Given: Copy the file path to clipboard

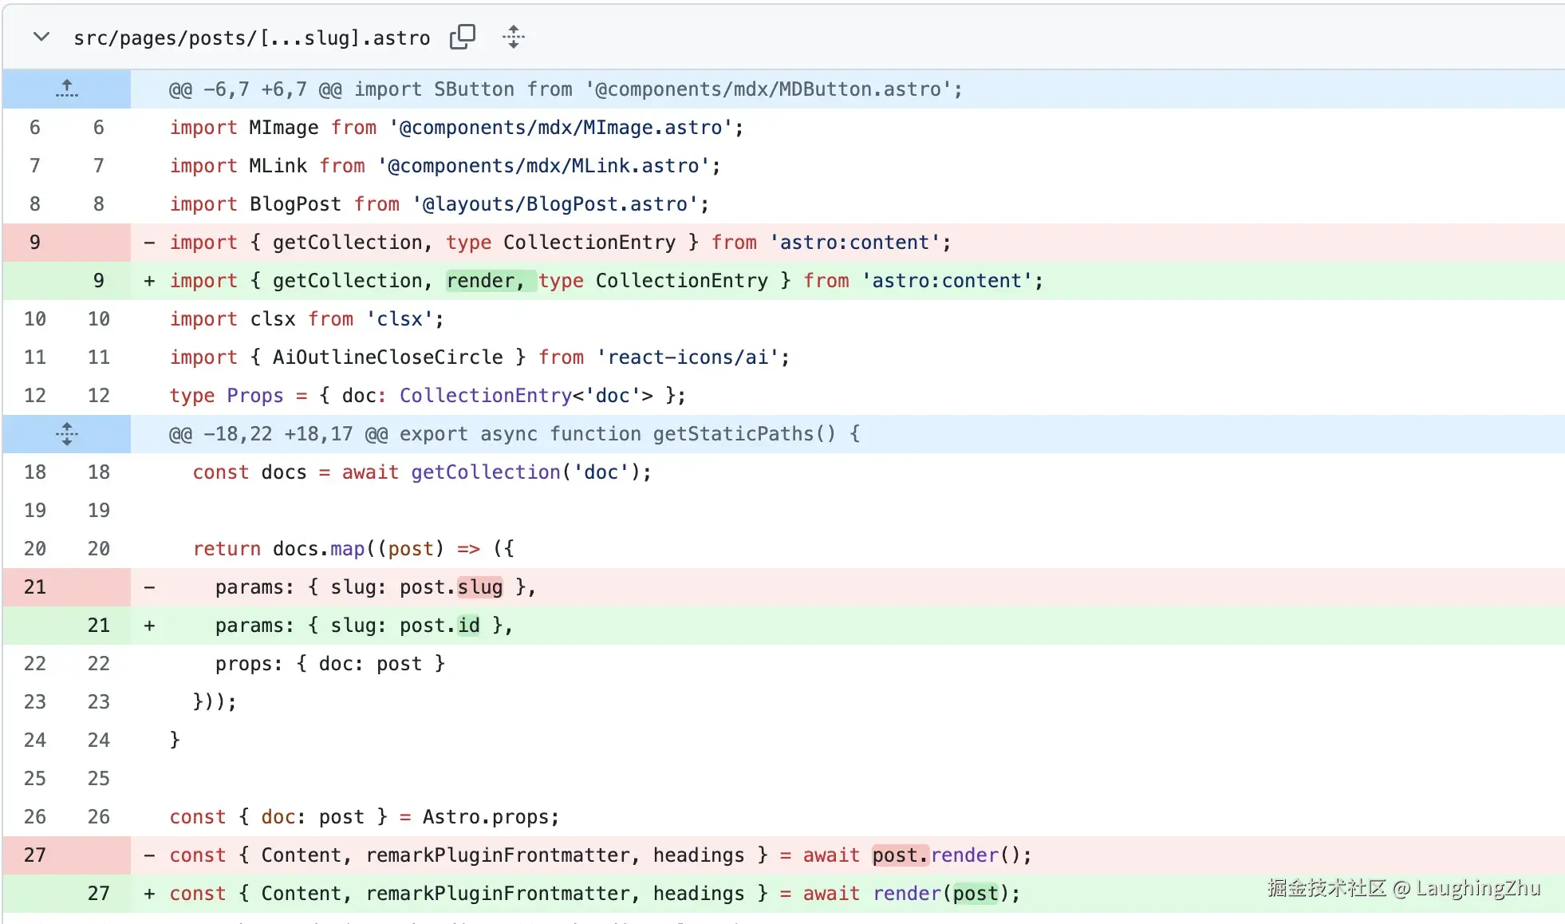Looking at the screenshot, I should 463,37.
